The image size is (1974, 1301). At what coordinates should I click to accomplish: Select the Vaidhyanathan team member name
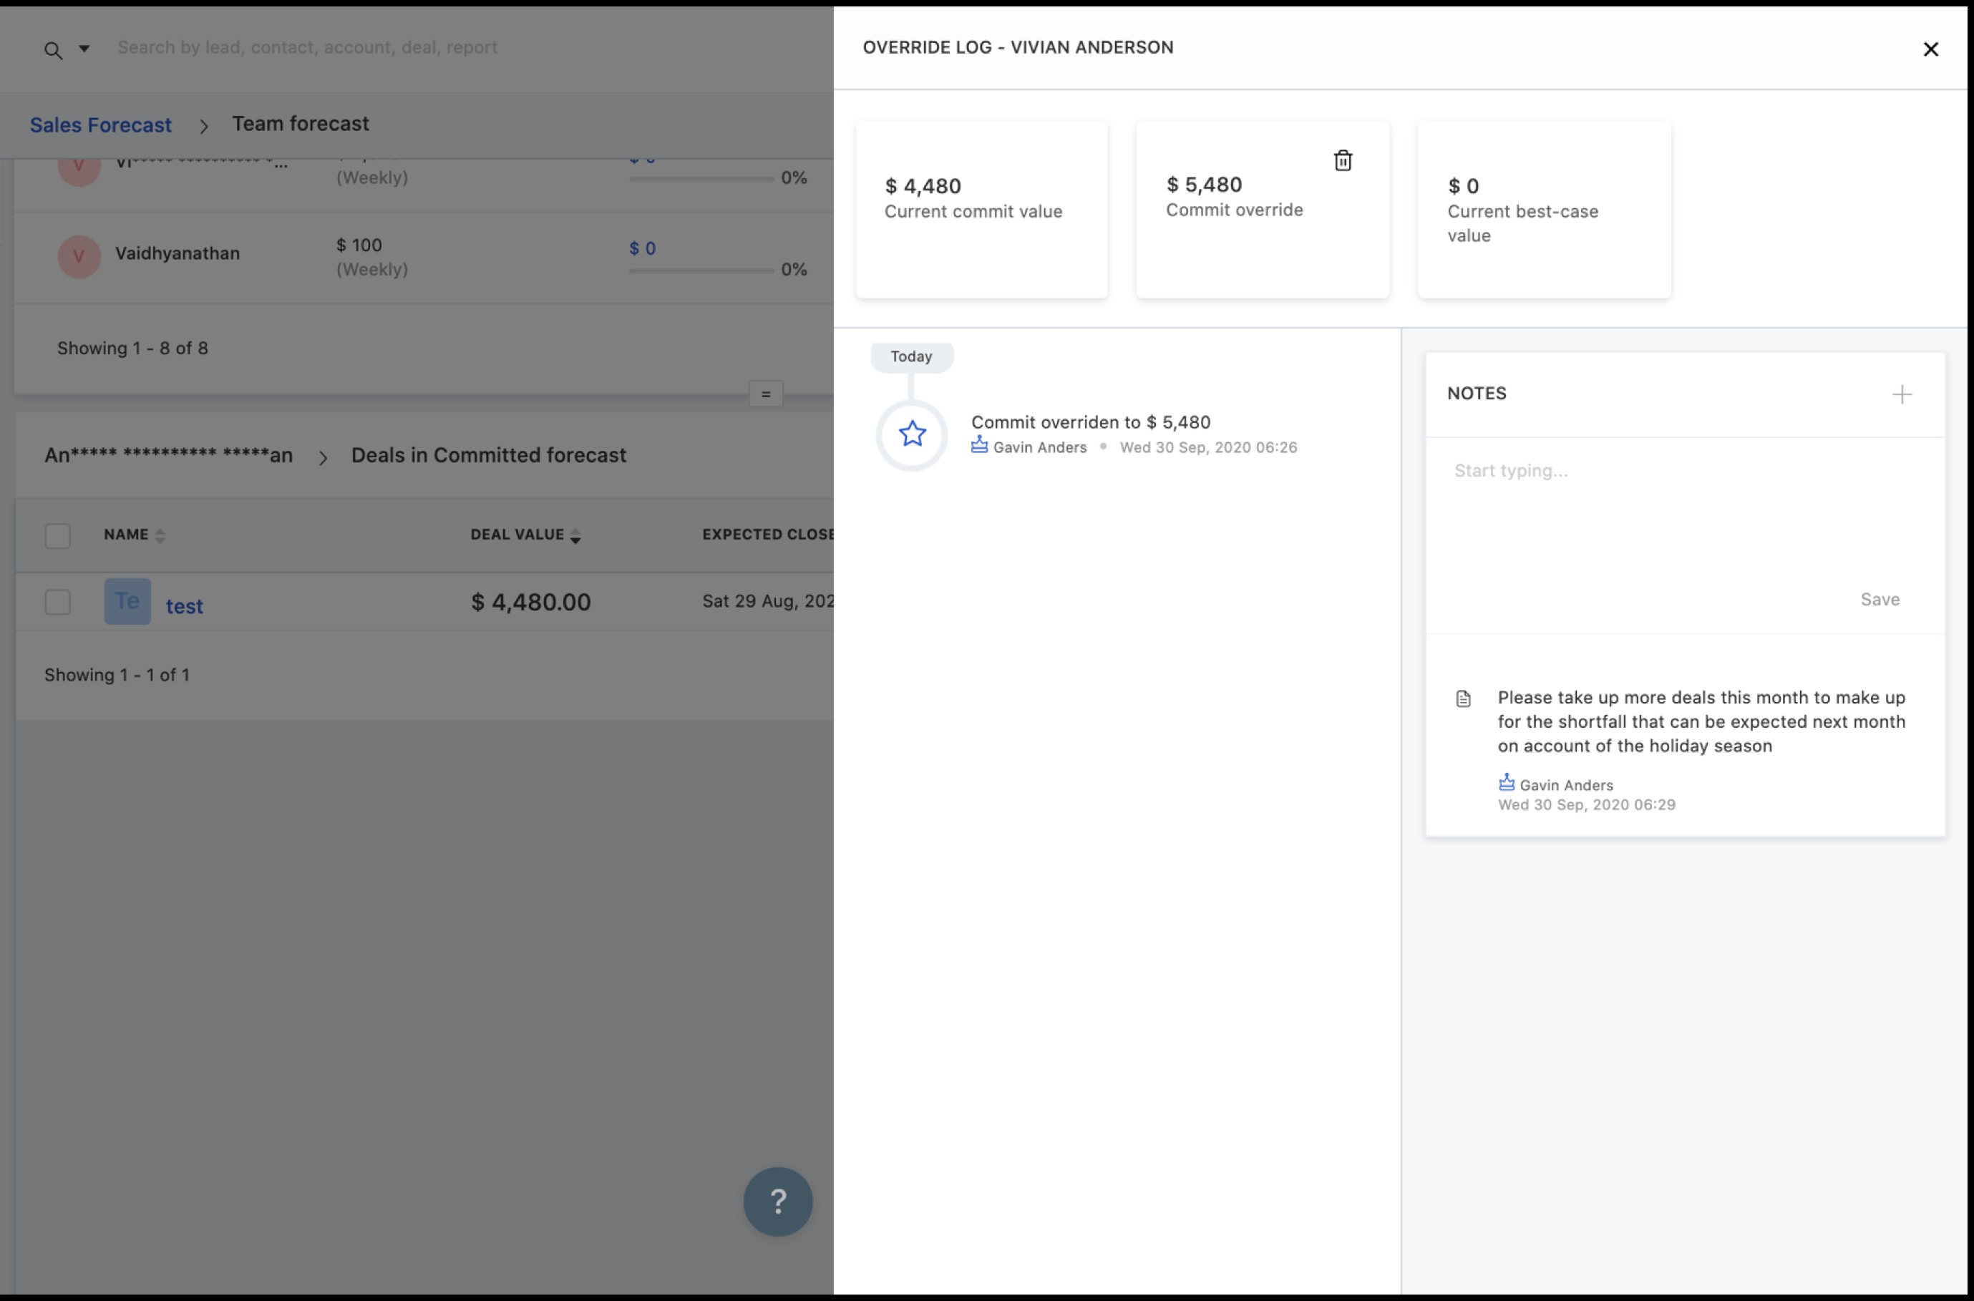[177, 253]
